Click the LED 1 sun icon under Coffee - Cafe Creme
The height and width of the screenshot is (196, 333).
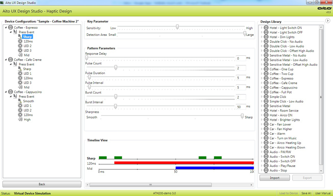[x=20, y=74]
